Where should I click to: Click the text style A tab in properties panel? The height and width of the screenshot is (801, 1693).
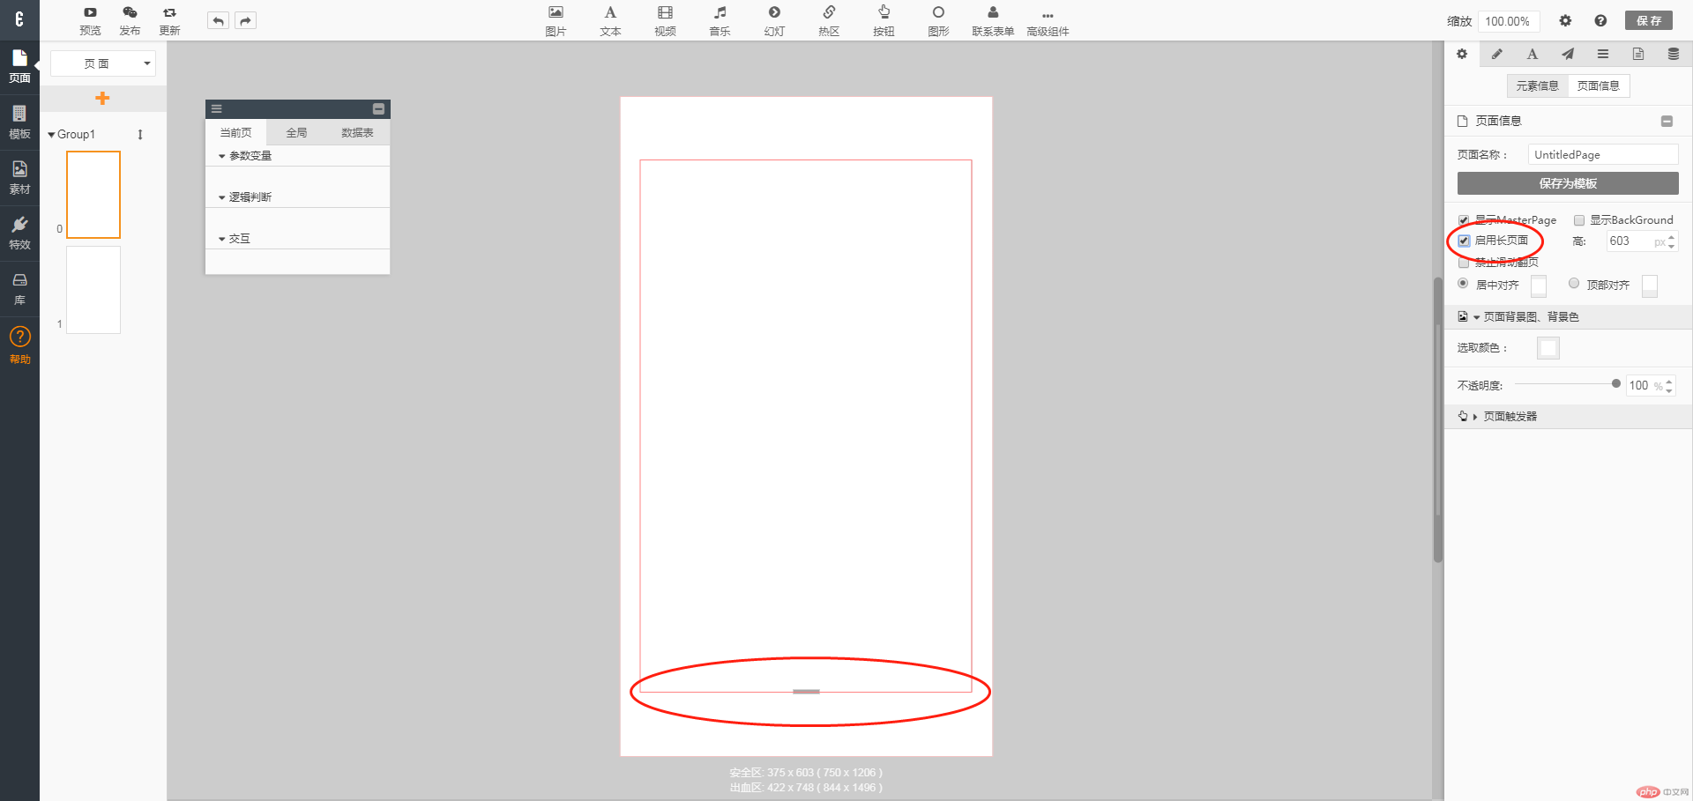[x=1532, y=54]
